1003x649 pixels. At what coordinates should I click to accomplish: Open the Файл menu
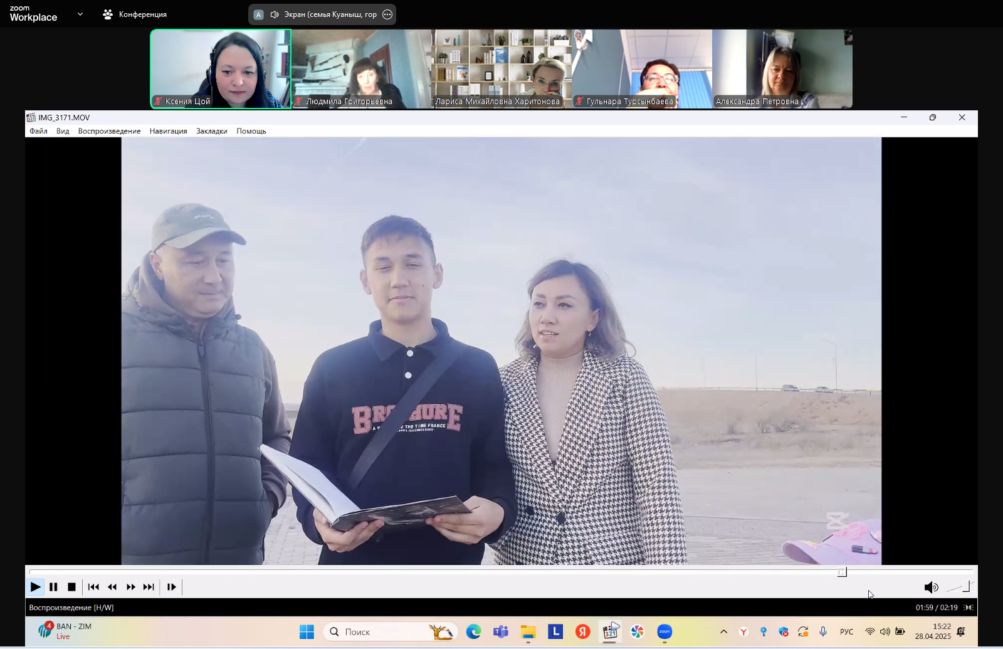point(38,131)
